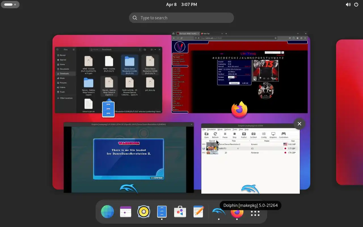Sort Dolphin game list by Size column header
This screenshot has height=227, width=363.
click(x=293, y=141)
